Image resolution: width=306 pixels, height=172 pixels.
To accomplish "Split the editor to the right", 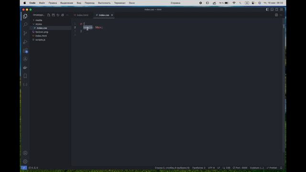I will (x=276, y=15).
